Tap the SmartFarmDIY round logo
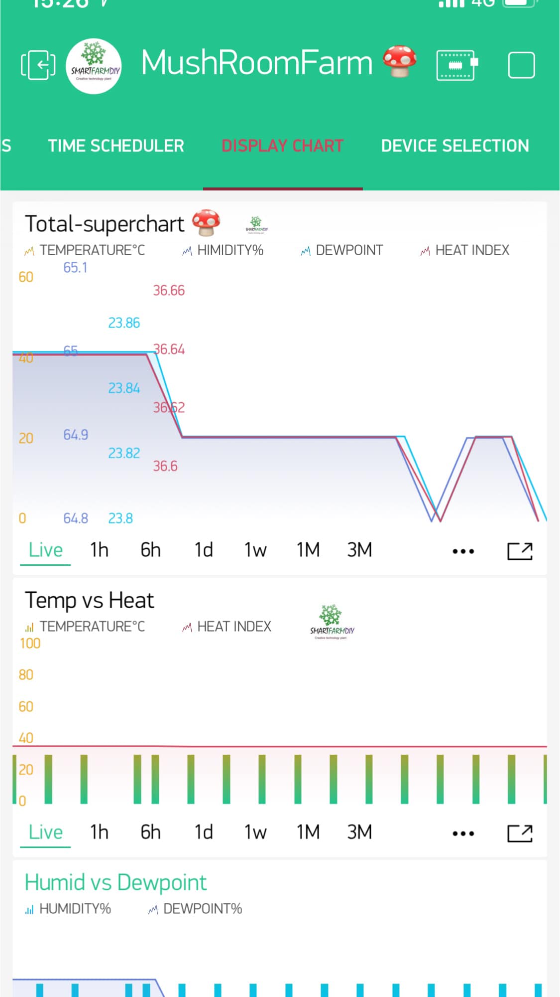Screen dimensions: 560x997 pos(94,66)
